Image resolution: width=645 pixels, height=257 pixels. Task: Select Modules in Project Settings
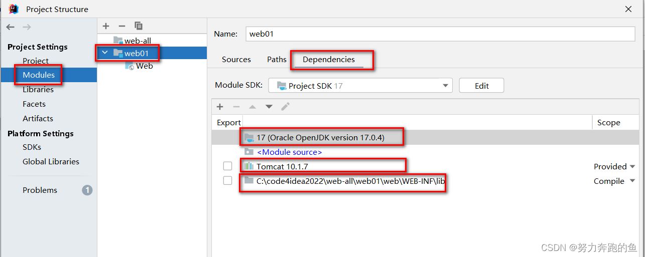coord(39,75)
